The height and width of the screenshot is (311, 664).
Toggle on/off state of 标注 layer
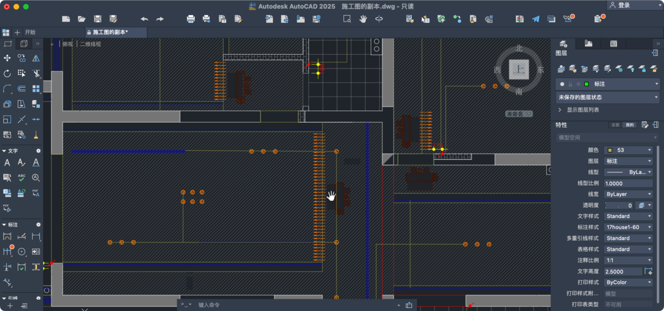point(562,84)
